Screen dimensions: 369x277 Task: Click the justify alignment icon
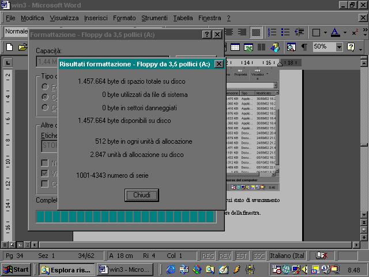click(x=255, y=32)
